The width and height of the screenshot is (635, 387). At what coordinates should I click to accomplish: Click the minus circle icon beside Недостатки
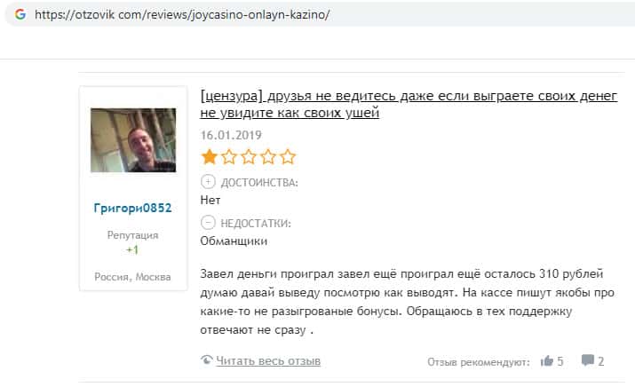[208, 222]
